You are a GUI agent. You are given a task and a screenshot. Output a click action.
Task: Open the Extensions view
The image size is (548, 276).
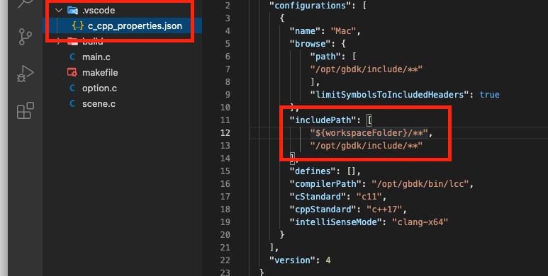pos(25,110)
